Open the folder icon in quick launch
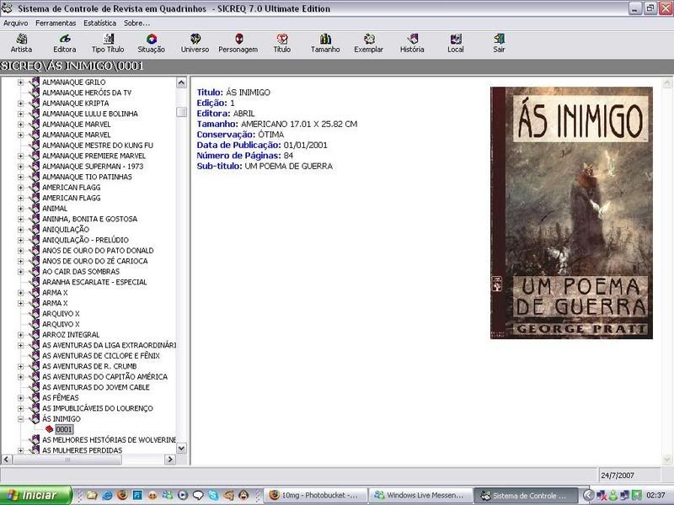The height and width of the screenshot is (505, 674). (x=92, y=495)
